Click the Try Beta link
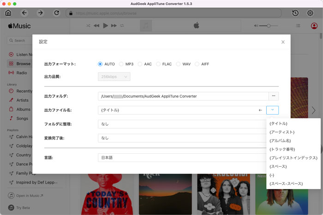 19,208
